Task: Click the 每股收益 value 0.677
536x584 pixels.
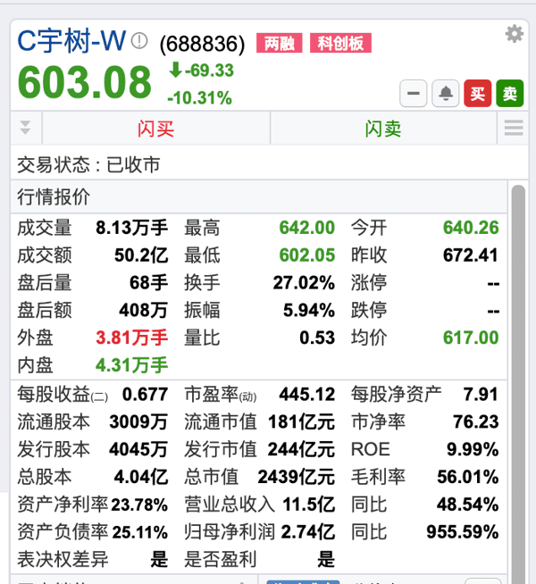Action: [145, 395]
